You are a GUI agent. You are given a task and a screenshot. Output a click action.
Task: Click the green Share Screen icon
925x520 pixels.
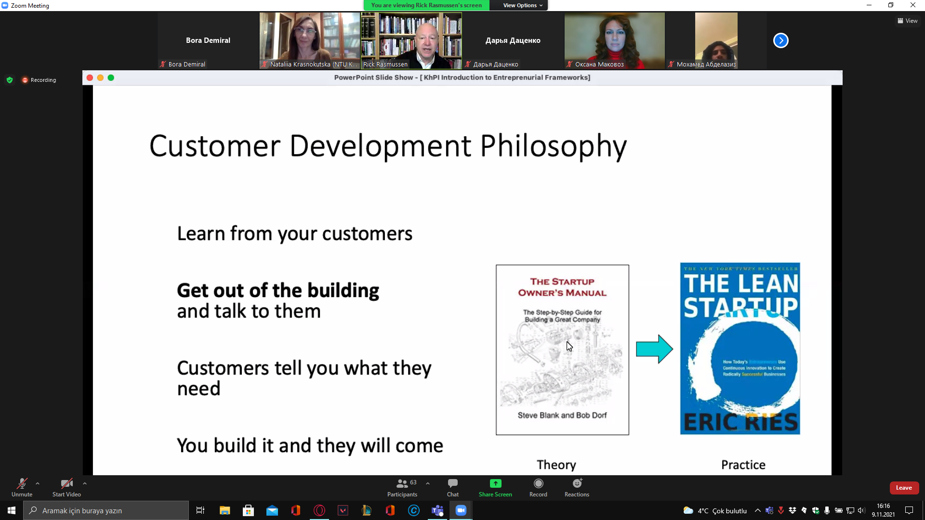[x=495, y=483]
